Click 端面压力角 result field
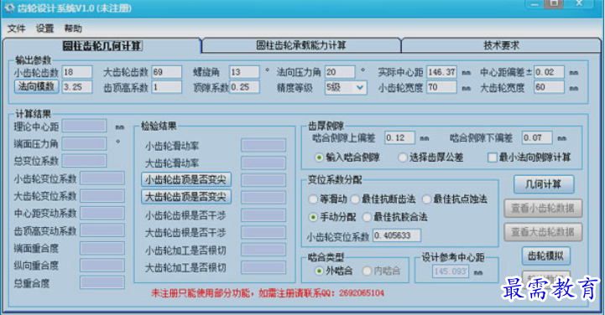This screenshot has height=315, width=605. pyautogui.click(x=84, y=143)
